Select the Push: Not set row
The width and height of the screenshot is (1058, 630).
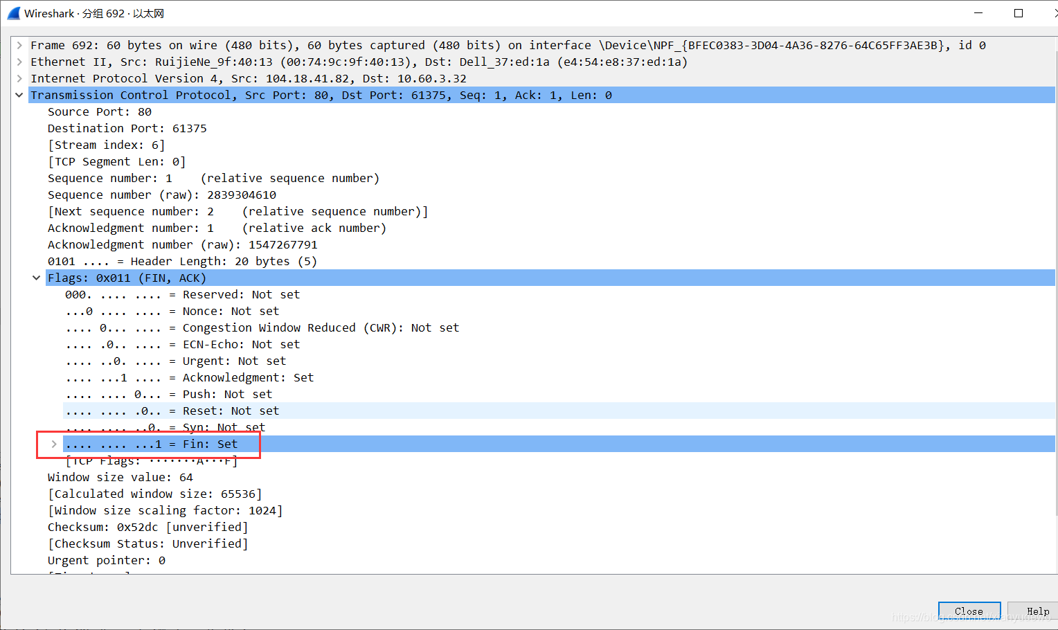pyautogui.click(x=169, y=394)
